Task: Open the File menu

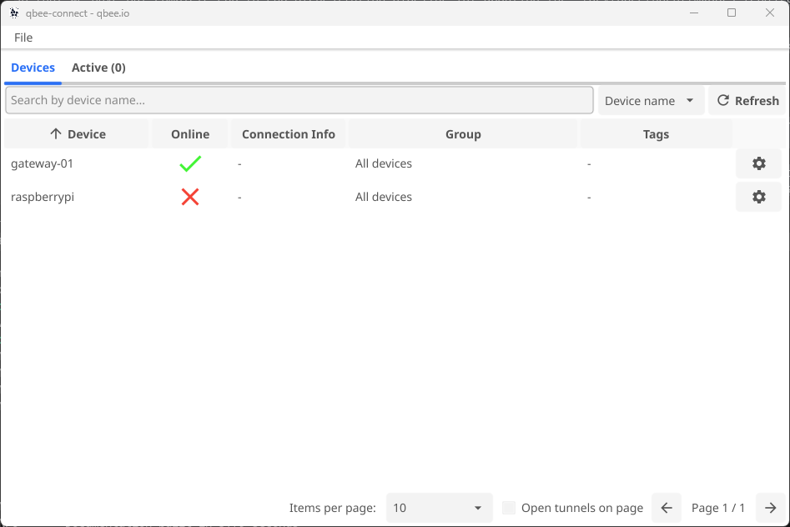Action: [x=23, y=38]
